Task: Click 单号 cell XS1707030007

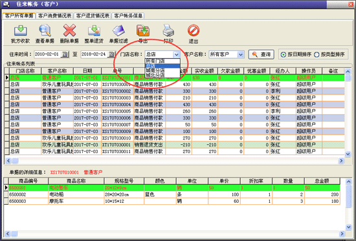Action: [x=117, y=125]
